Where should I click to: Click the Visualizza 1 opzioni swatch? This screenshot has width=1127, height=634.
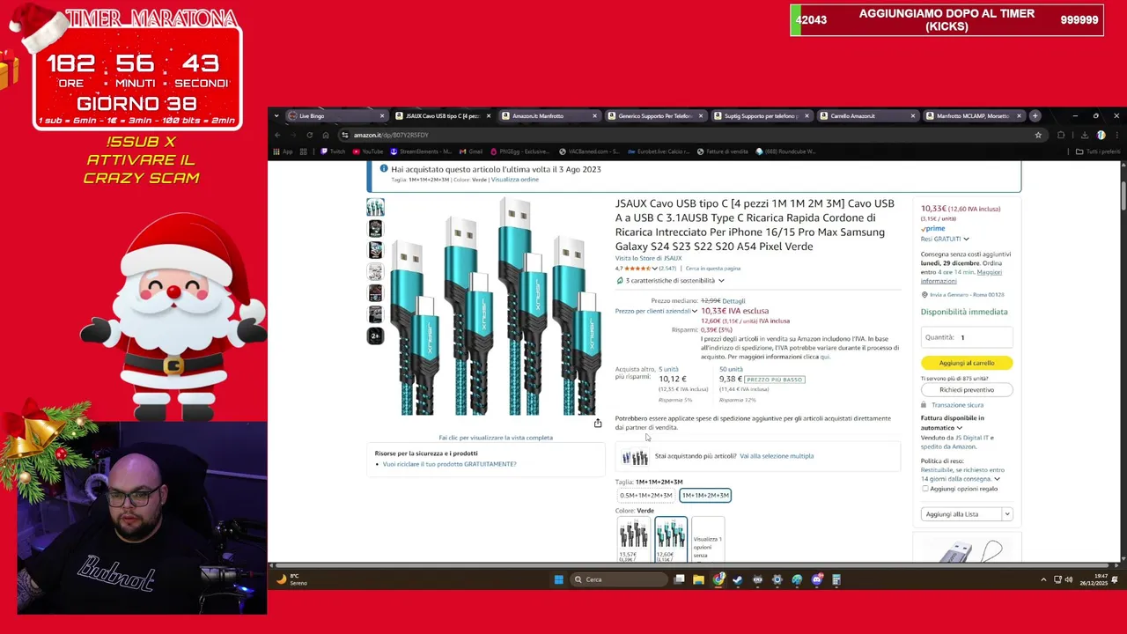click(x=707, y=539)
